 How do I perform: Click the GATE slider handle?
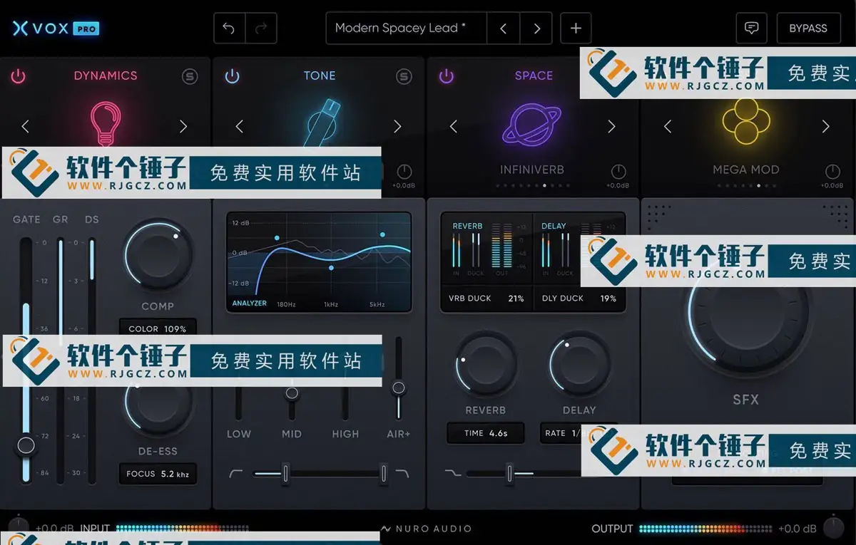point(26,446)
